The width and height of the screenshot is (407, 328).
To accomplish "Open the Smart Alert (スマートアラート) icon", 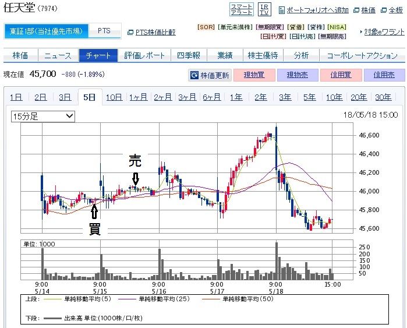I will (x=242, y=9).
